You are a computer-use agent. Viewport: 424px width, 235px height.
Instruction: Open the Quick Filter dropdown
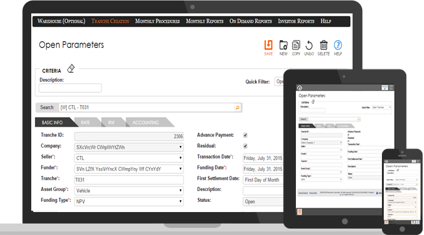coord(279,82)
